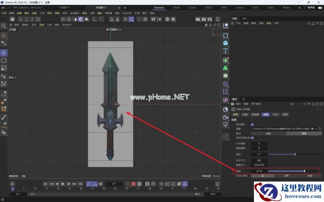Browse for image file folder icon
Viewport: 324px width, 202px height.
point(320,129)
